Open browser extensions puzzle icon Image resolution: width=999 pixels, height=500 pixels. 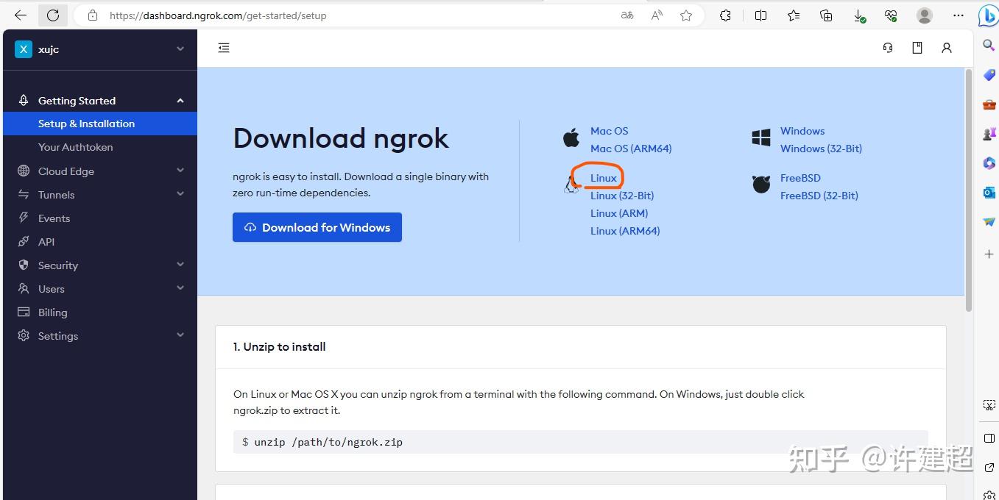point(725,15)
